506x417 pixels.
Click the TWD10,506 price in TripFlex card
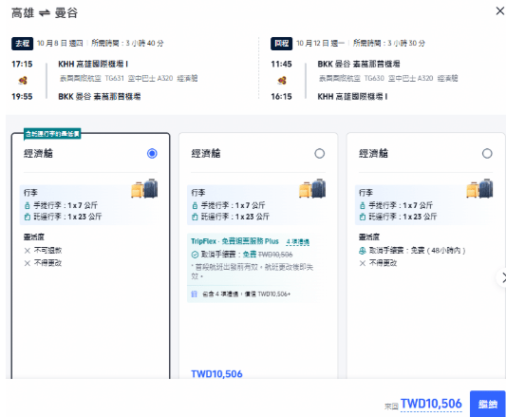point(216,373)
